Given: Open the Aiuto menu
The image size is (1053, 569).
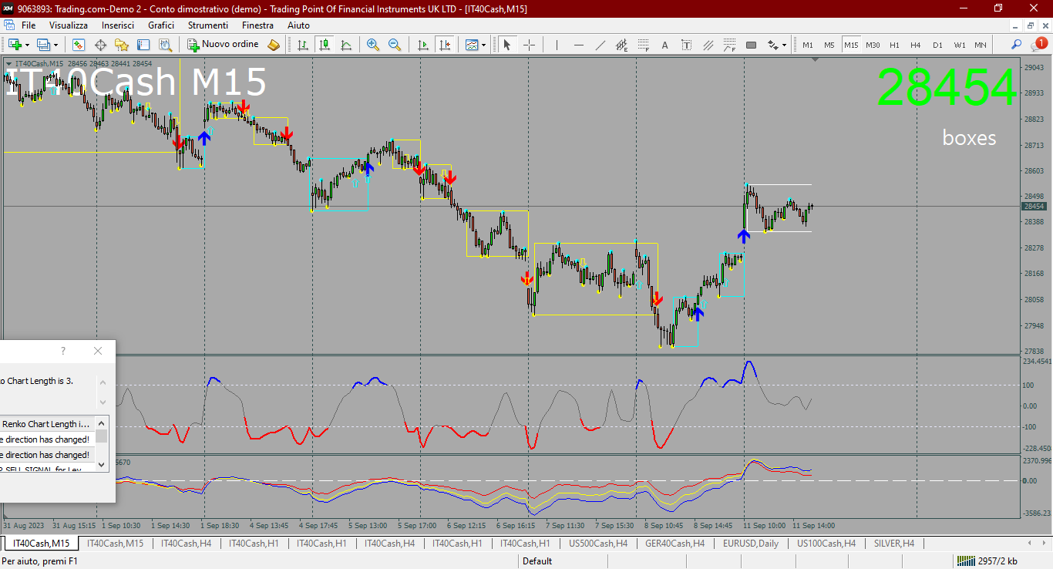Looking at the screenshot, I should pos(298,25).
